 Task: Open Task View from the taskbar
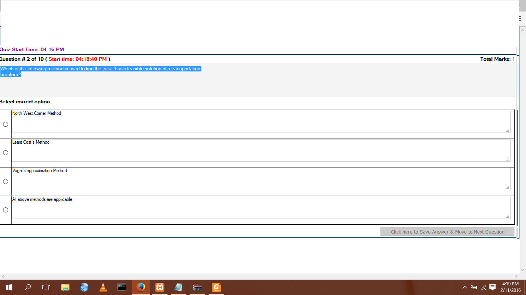coord(46,287)
